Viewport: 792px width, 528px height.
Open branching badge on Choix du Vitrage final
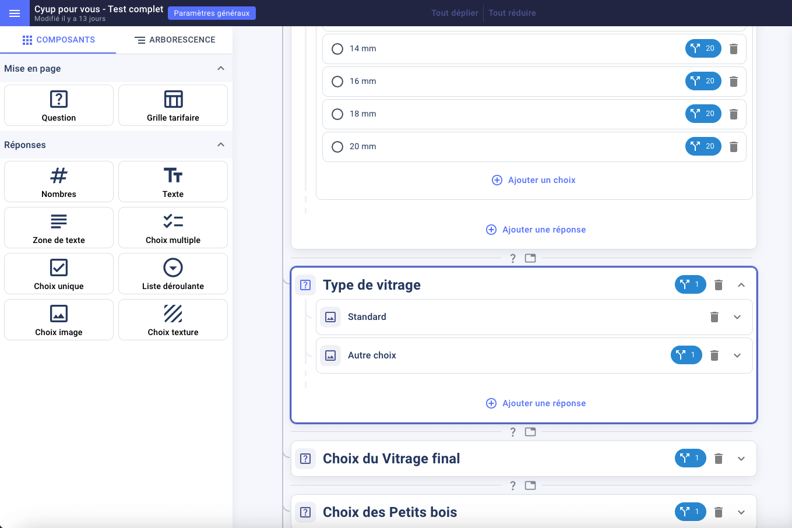point(691,458)
